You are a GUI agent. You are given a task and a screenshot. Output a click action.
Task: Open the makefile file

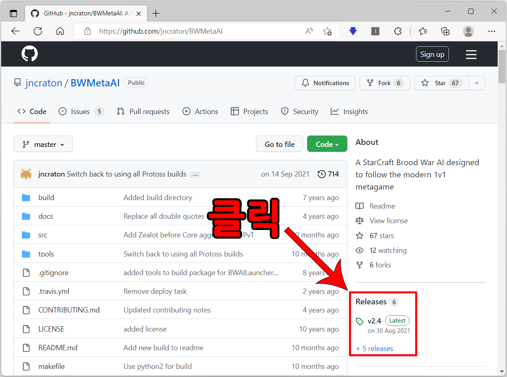coord(51,366)
